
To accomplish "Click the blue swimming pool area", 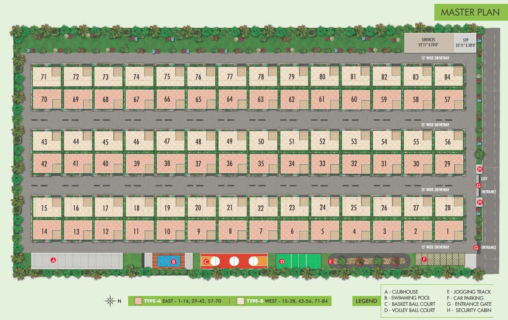I will click(164, 261).
